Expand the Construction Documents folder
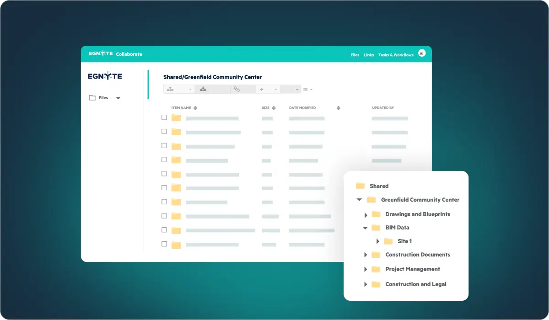The image size is (549, 320). 366,255
